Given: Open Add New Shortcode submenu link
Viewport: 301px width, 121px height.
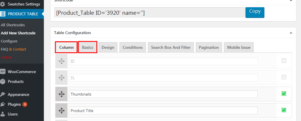Looking at the screenshot, I should 18,33.
